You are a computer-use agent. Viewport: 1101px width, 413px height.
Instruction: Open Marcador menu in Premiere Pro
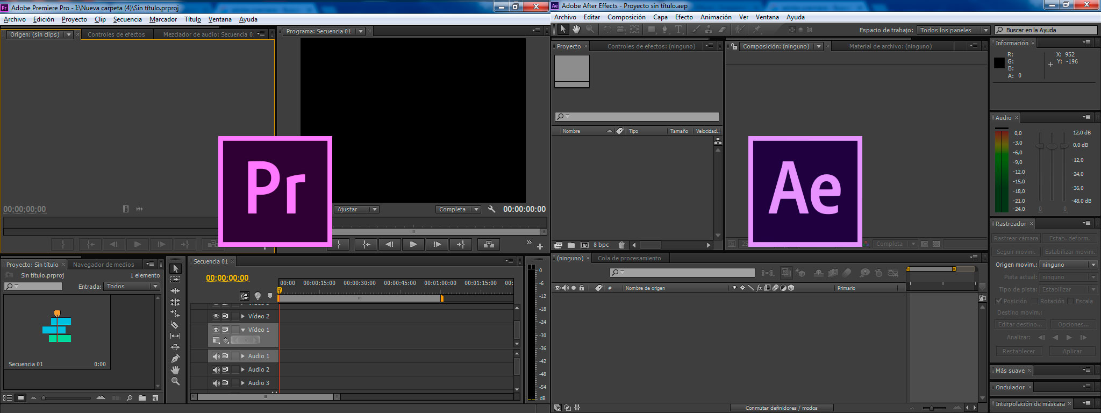163,19
